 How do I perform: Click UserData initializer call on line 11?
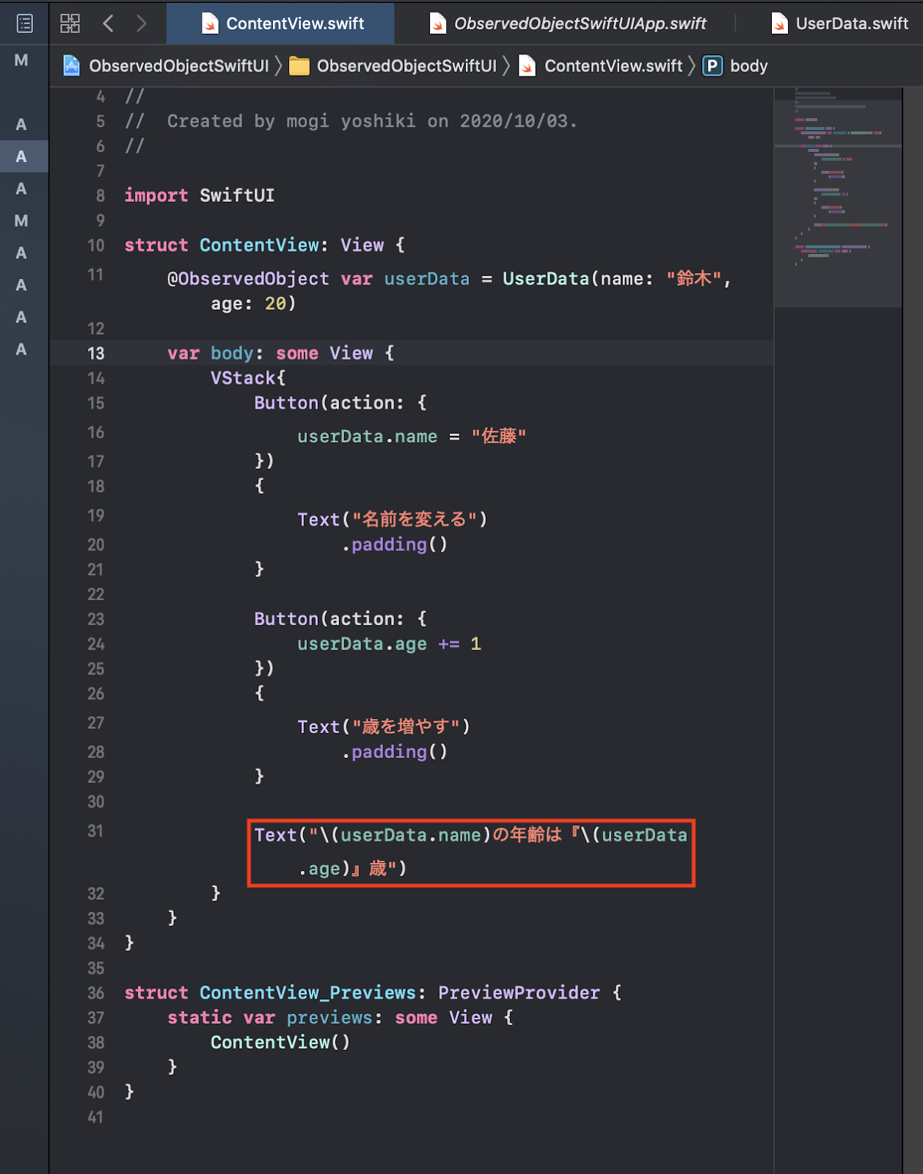546,279
